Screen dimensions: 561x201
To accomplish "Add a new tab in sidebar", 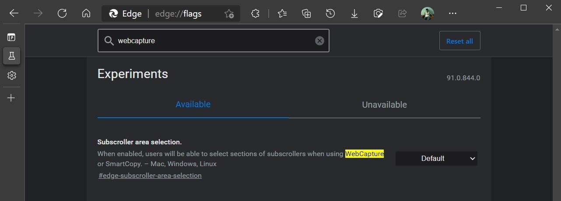I will 12,98.
